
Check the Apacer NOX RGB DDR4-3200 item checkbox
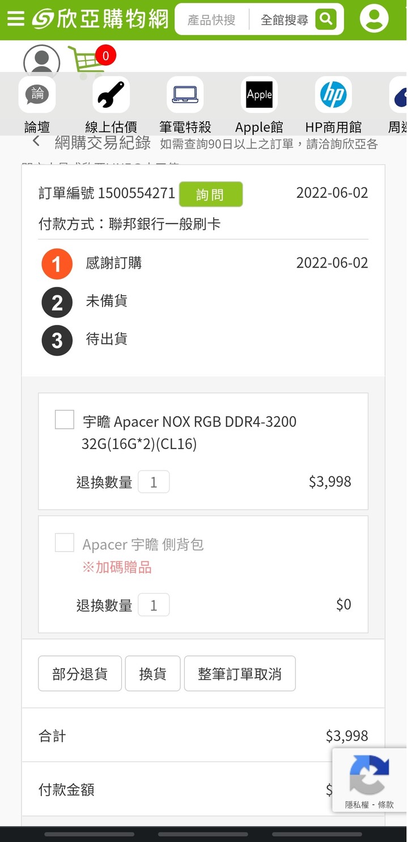click(x=65, y=420)
